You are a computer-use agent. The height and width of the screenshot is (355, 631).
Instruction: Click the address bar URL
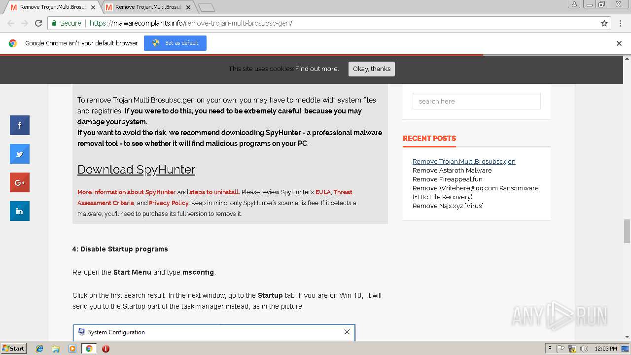[x=191, y=23]
